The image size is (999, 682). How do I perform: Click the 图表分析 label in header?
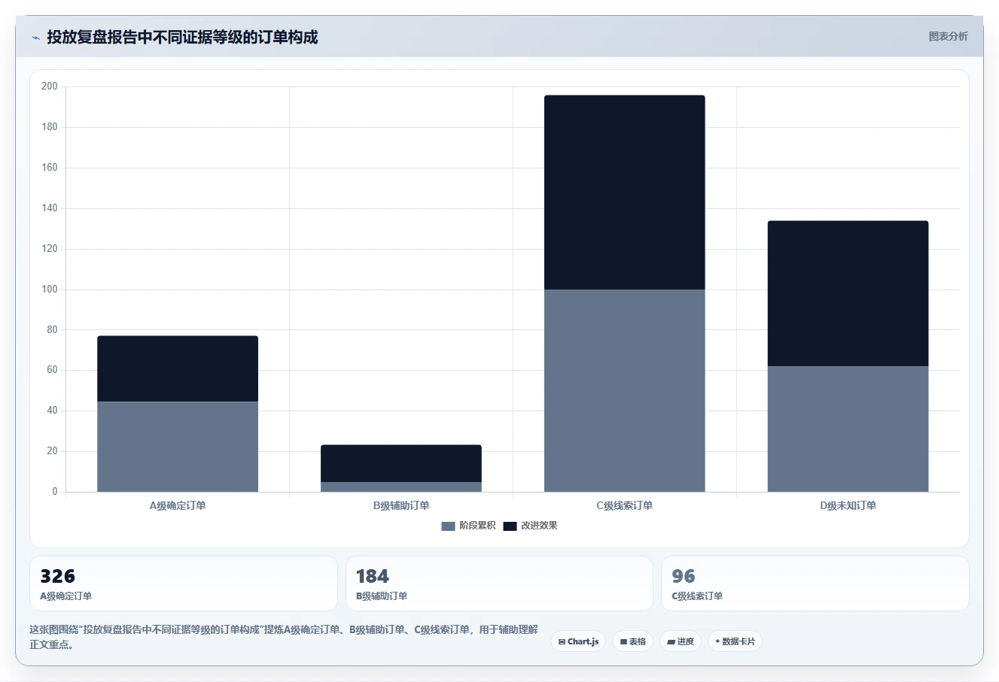click(948, 36)
